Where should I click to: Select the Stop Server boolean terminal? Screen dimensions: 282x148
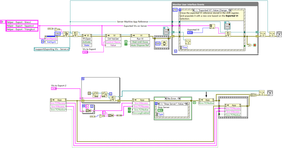pyautogui.click(x=160, y=110)
